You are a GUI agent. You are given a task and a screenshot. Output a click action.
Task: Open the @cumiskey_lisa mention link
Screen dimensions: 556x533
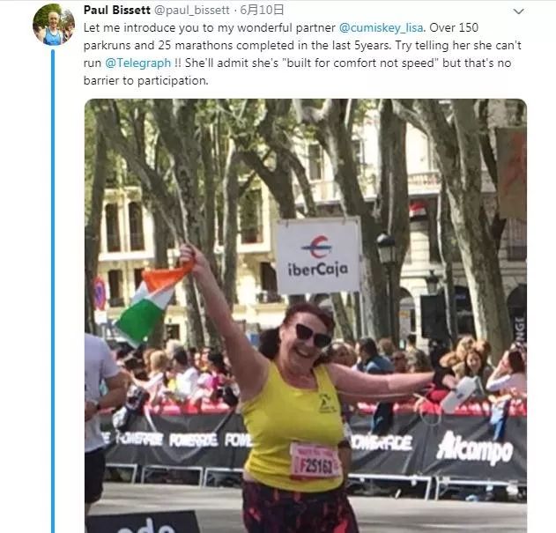(381, 27)
